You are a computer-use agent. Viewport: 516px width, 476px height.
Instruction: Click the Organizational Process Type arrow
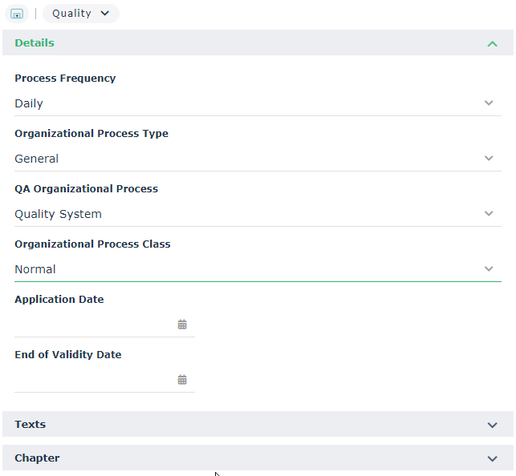coord(489,159)
